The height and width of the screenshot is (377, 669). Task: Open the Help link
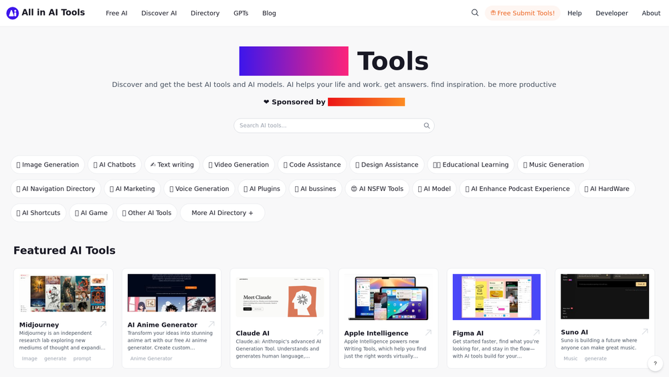point(574,13)
